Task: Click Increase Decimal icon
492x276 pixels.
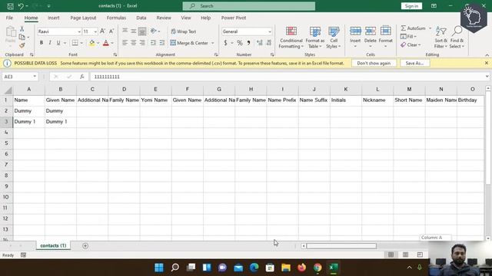Action: pyautogui.click(x=260, y=43)
